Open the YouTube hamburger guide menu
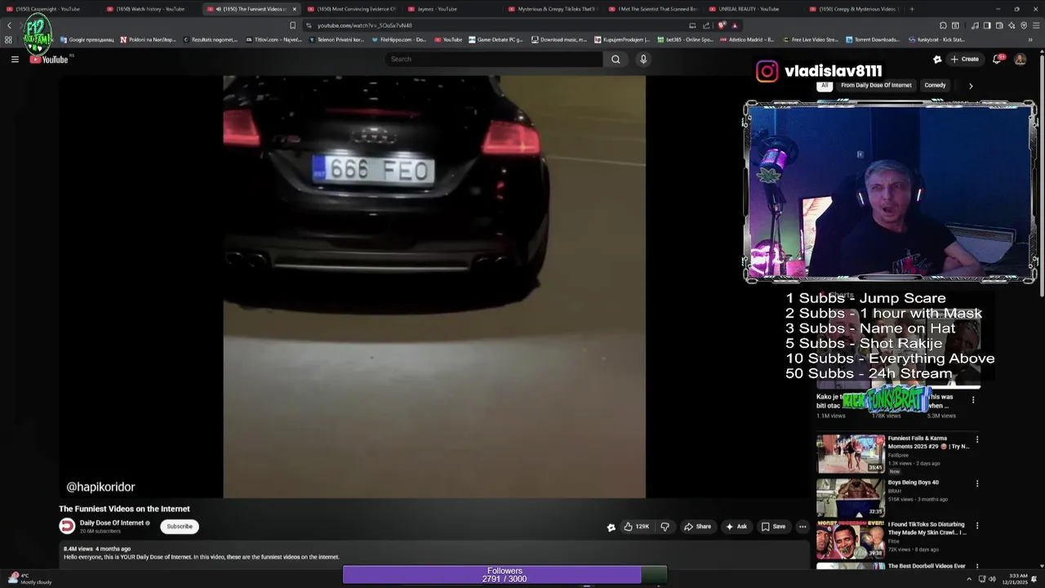This screenshot has width=1045, height=588. [x=15, y=59]
